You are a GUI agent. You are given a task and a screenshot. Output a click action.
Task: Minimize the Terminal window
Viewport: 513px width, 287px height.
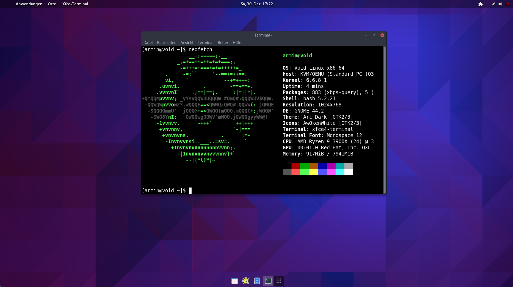coord(366,35)
